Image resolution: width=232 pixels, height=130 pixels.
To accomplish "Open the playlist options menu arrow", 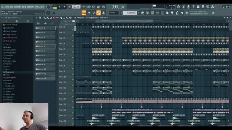I will pos(37,18).
